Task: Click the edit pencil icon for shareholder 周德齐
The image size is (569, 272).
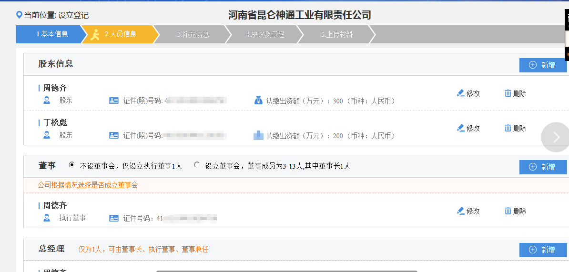Action: (x=460, y=93)
